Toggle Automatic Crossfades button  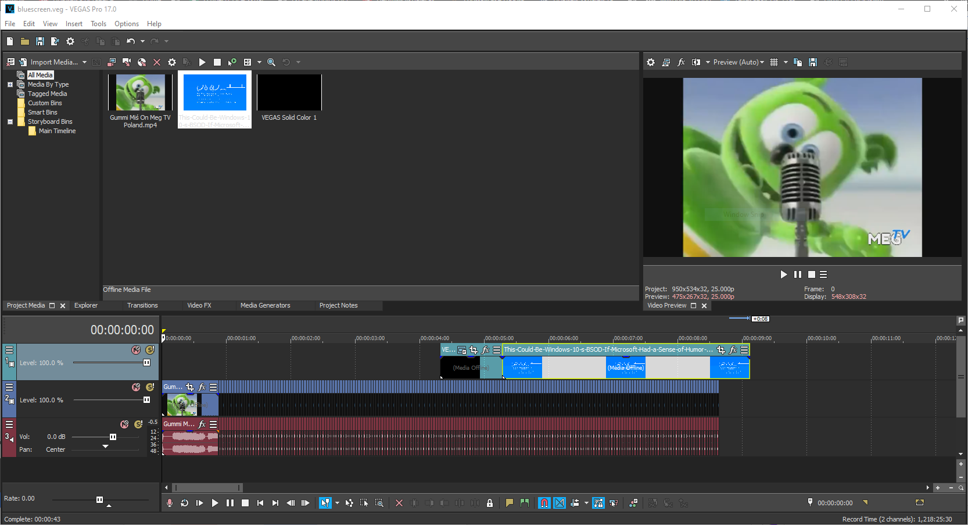[560, 503]
